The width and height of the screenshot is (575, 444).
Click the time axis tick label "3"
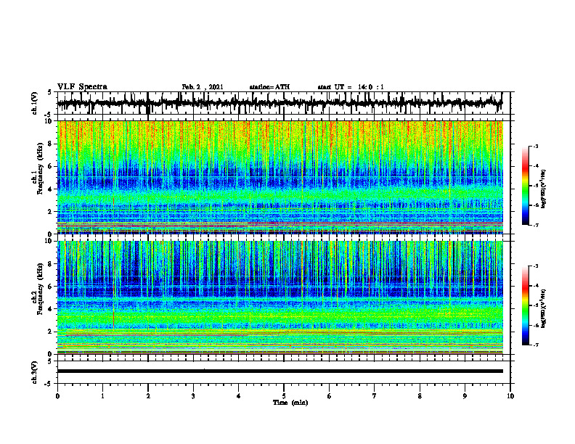coord(193,396)
